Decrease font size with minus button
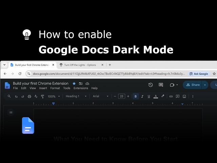 (115, 96)
